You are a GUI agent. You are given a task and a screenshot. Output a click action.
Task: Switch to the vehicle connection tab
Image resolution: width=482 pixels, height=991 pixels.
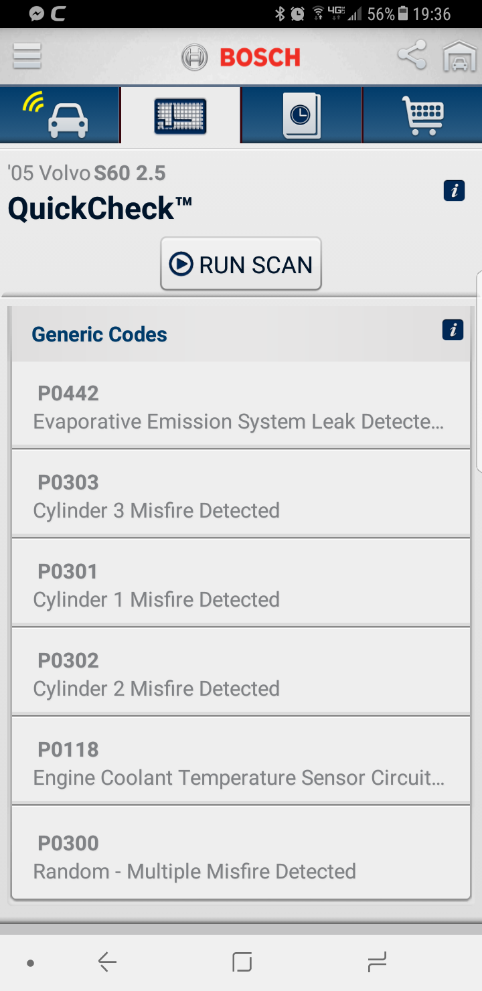click(x=60, y=115)
